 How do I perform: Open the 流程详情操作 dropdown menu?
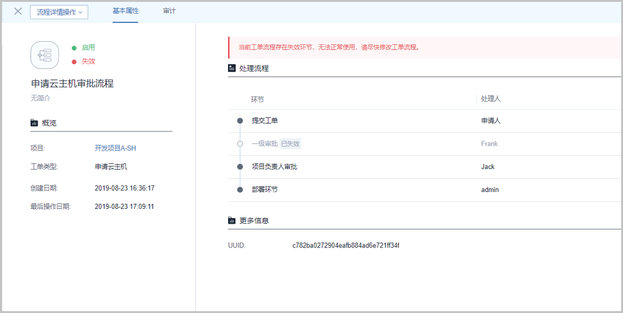pos(59,12)
